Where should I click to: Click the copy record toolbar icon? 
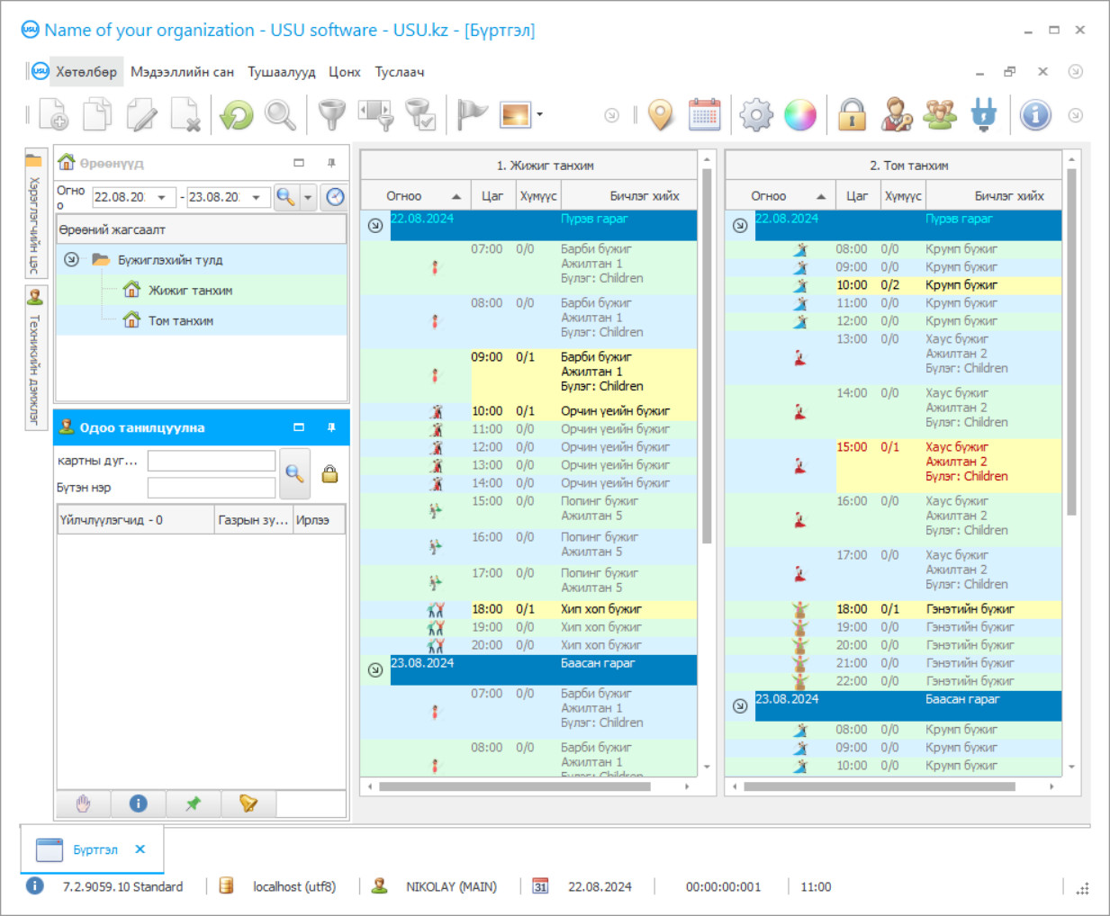(x=97, y=115)
